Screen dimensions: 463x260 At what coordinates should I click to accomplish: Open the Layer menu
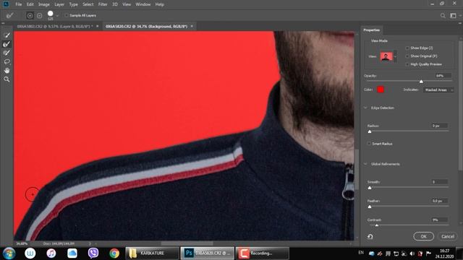[x=59, y=4]
